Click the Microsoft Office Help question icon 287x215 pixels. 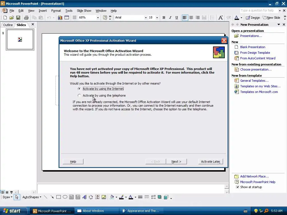point(105,18)
